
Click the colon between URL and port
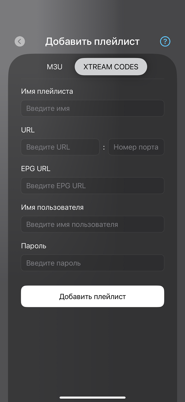coord(104,147)
